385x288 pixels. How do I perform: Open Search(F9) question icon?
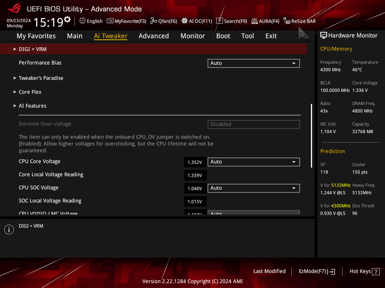[219, 21]
